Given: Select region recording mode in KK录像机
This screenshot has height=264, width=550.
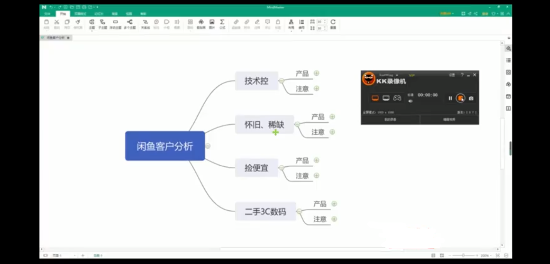Looking at the screenshot, I should coord(386,98).
